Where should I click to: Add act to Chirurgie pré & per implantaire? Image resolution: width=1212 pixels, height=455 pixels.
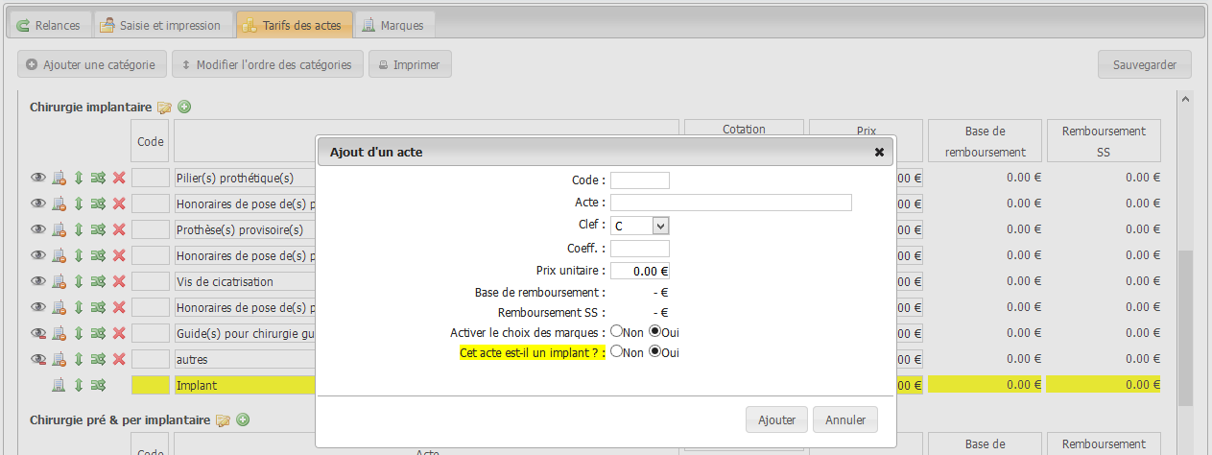tap(243, 419)
